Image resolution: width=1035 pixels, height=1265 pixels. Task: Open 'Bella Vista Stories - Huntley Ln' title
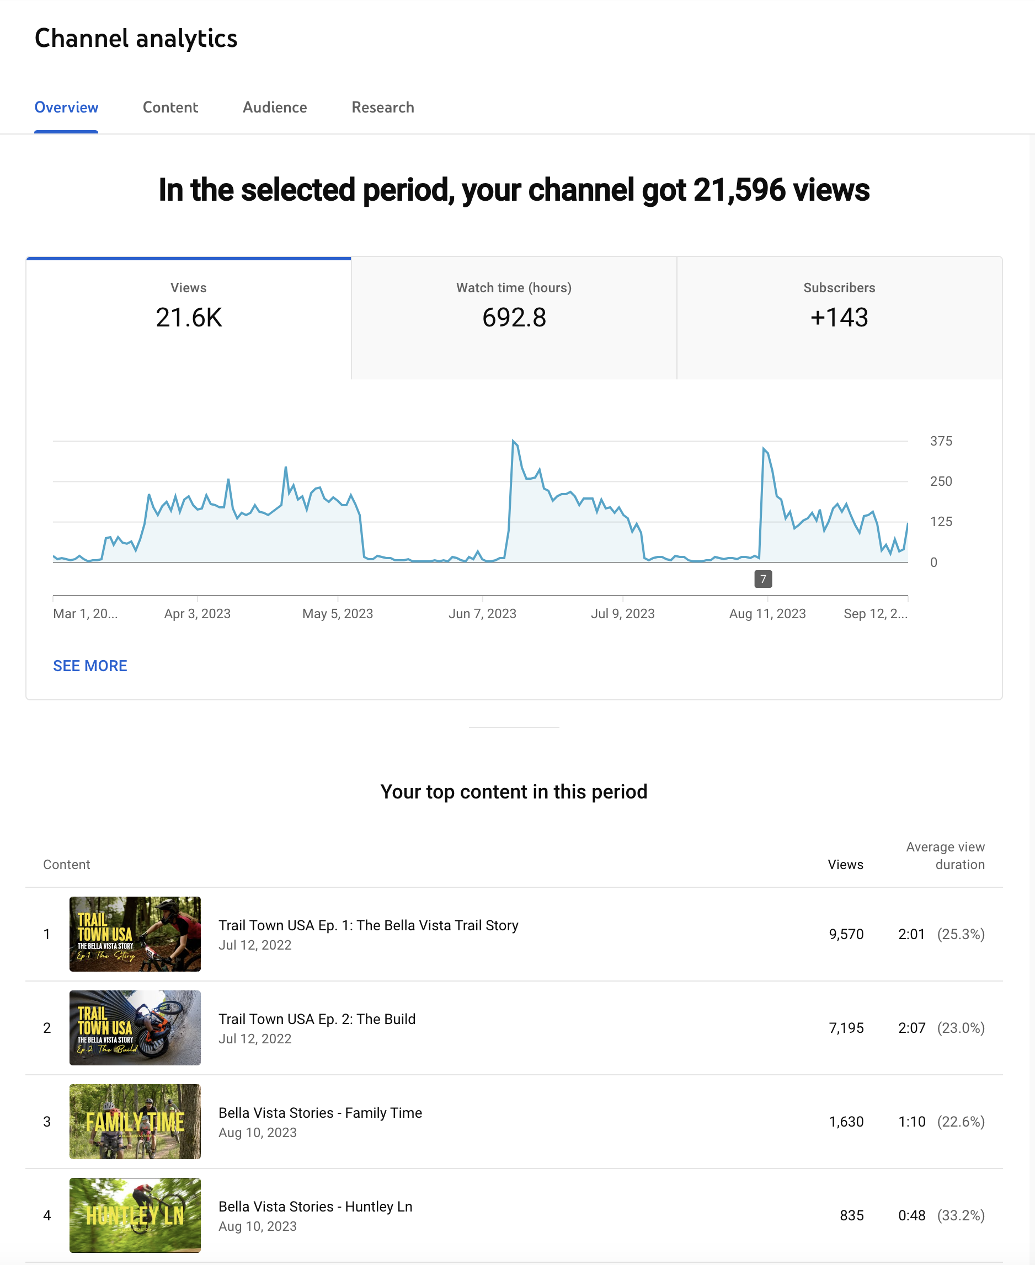click(x=316, y=1206)
